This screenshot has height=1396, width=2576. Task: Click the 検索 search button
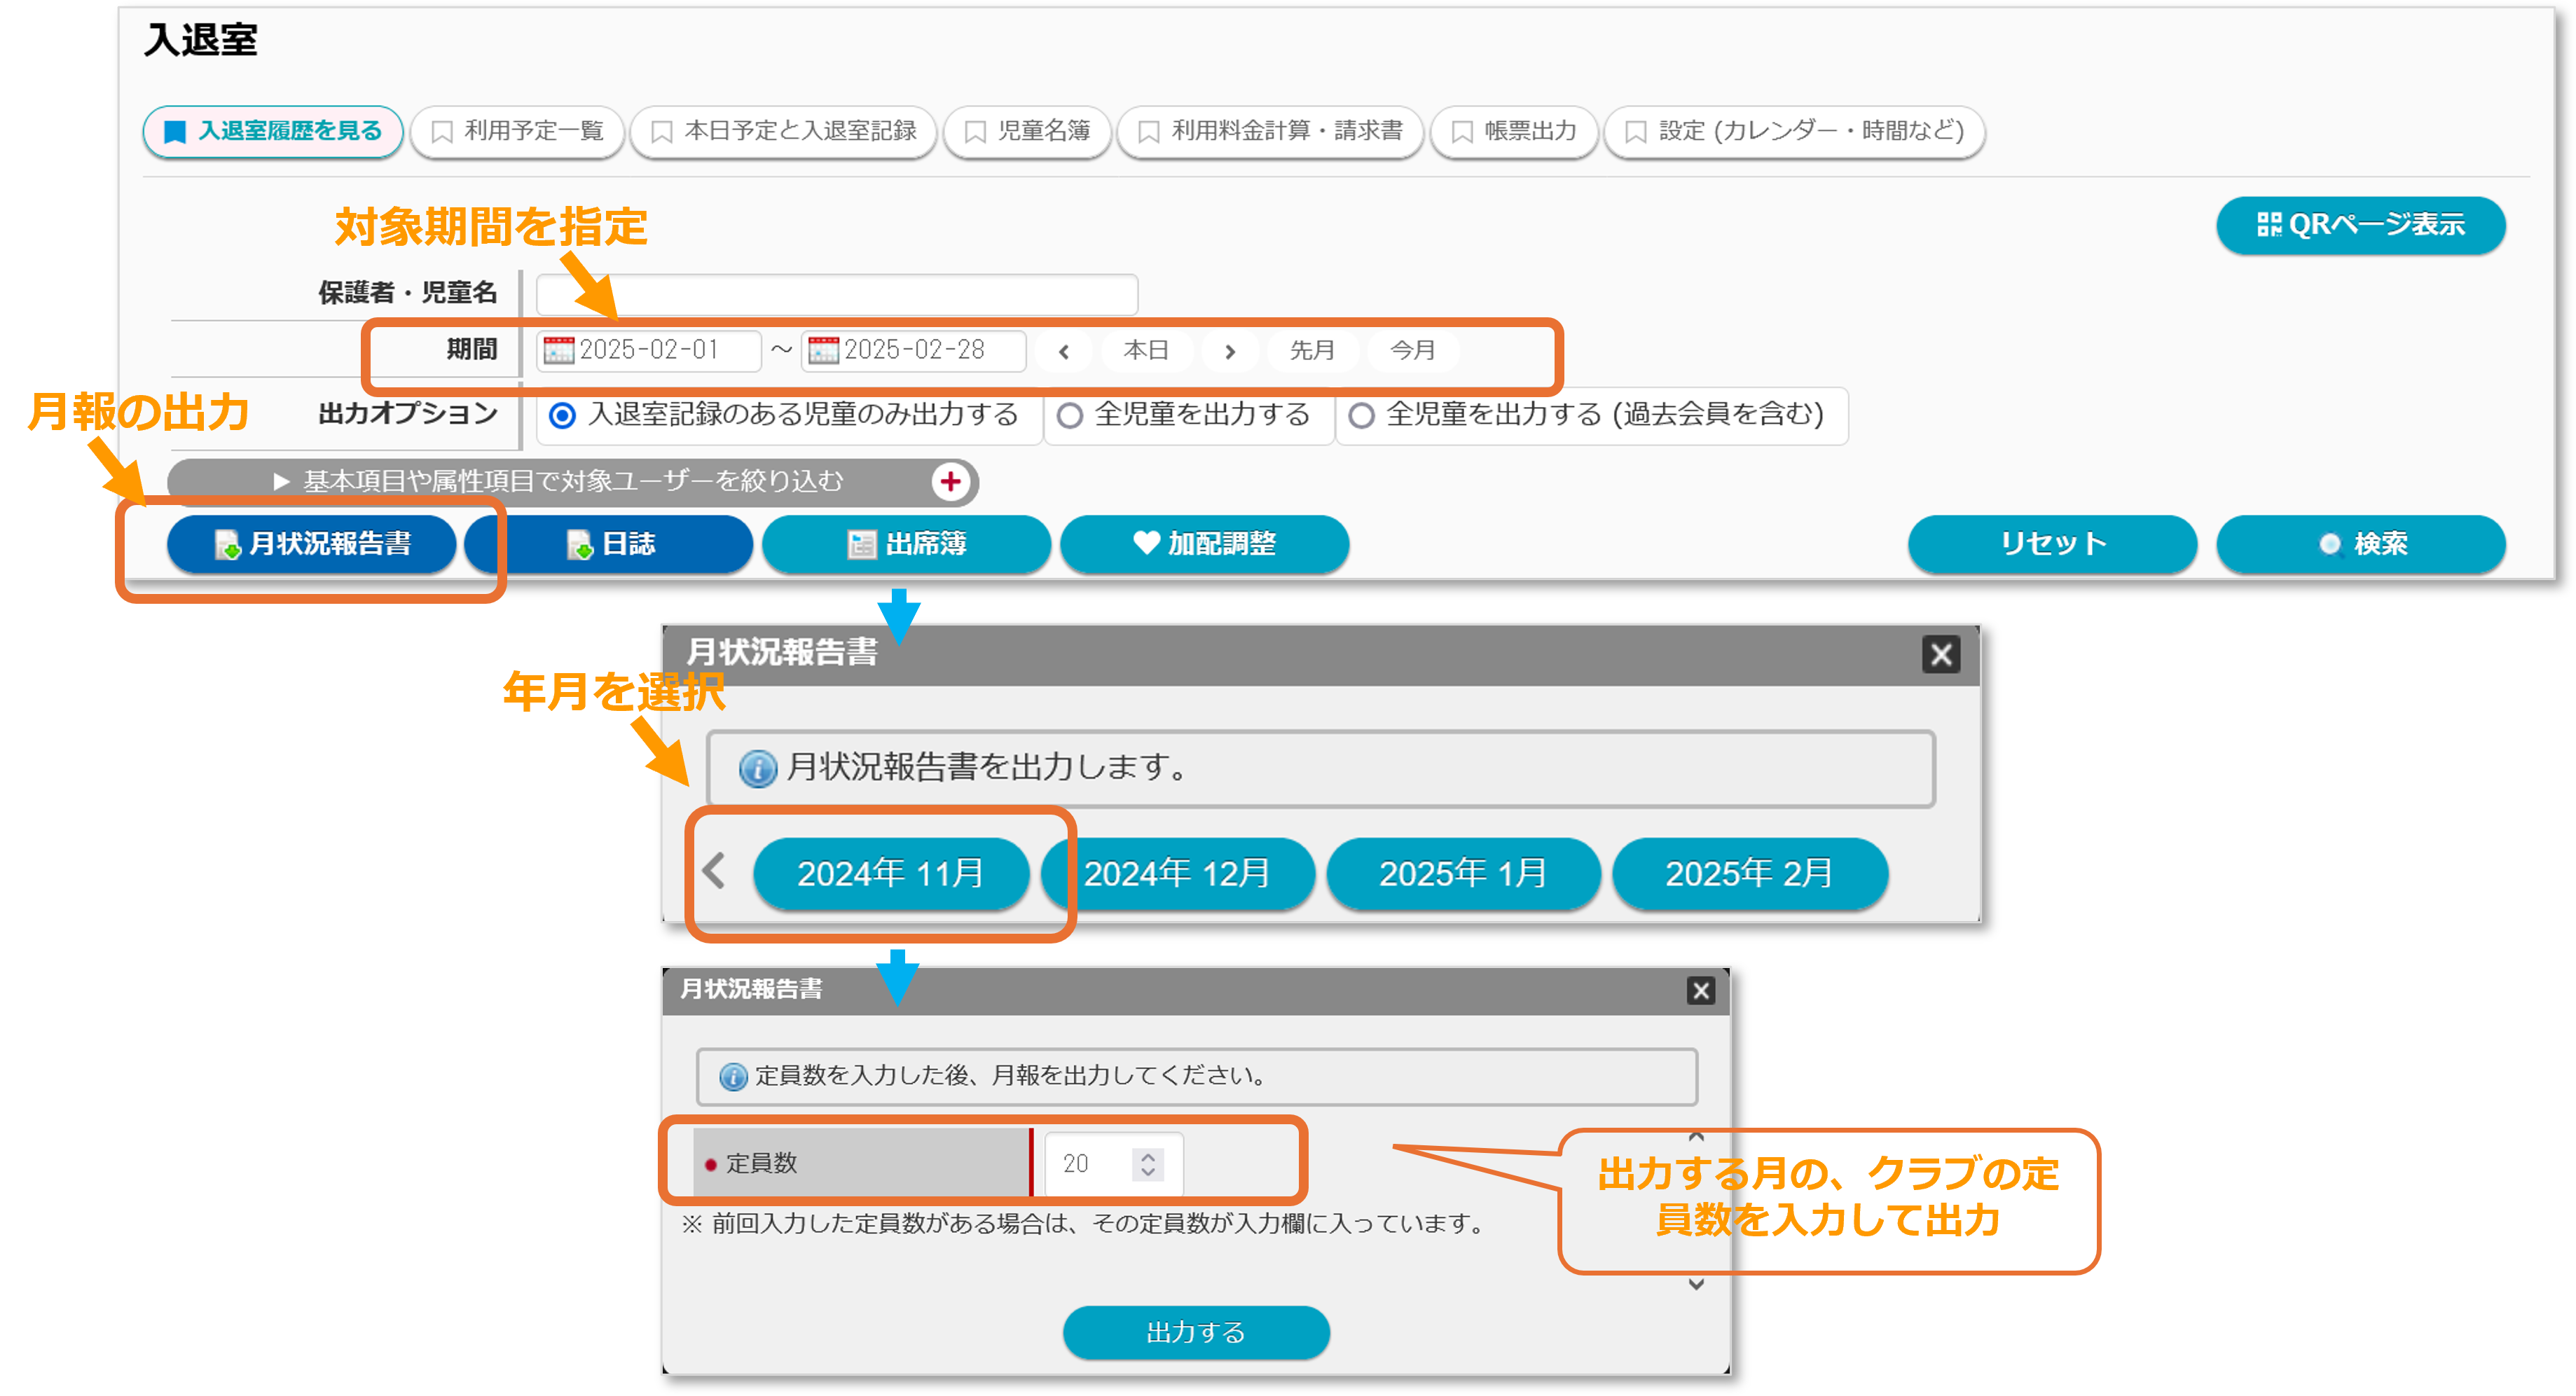(x=2360, y=544)
